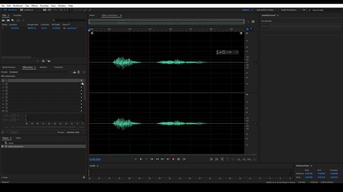The image size is (343, 192).
Task: New file icon in Files panel
Action: click(x=13, y=20)
